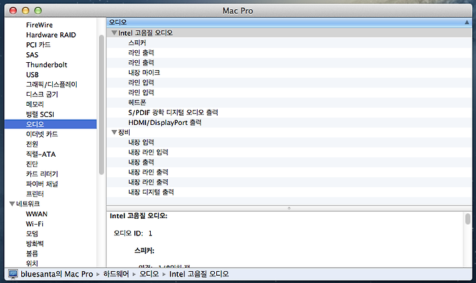Open 프린터 printers category
The height and width of the screenshot is (283, 476).
(x=35, y=194)
